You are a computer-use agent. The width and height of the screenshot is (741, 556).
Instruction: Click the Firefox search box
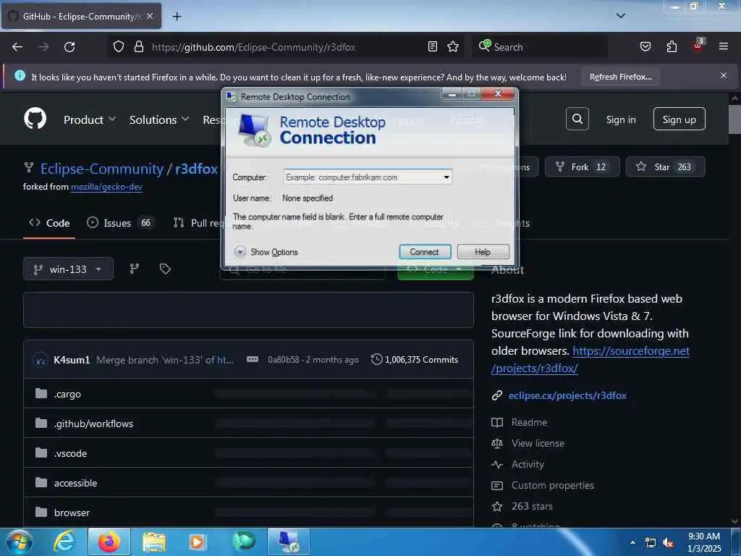540,47
